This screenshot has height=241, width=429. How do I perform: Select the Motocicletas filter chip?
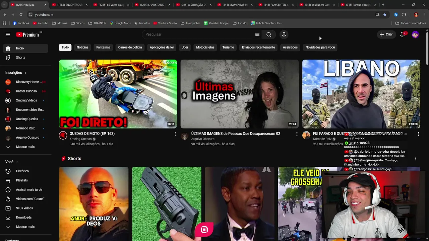205,47
